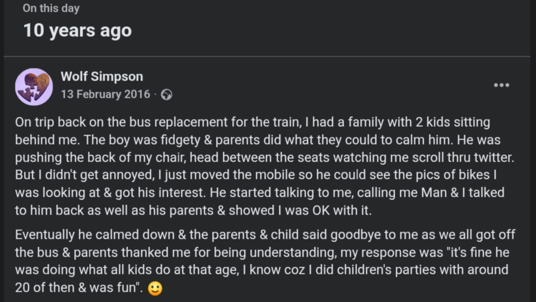536x302 pixels.
Task: Click the word "Eventually" starting second paragraph
Action: (x=45, y=235)
